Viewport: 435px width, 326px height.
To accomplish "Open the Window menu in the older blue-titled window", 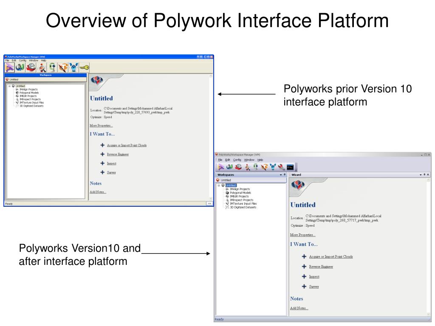I will [x=34, y=60].
